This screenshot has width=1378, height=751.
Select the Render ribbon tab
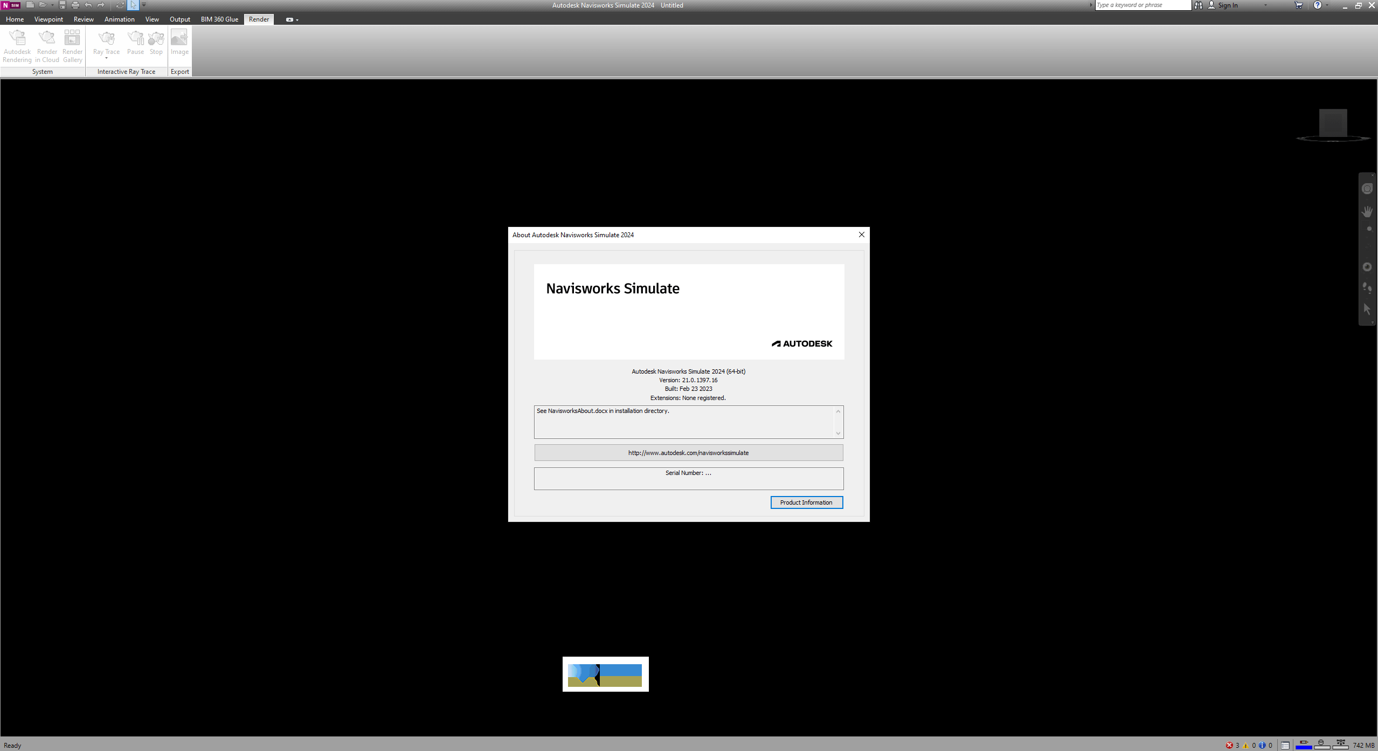258,19
